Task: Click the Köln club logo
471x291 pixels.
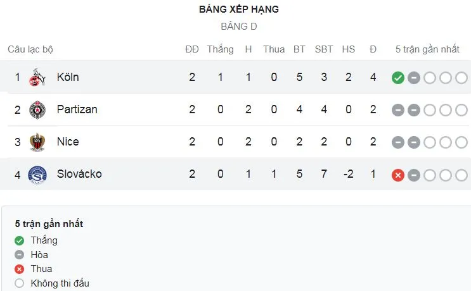Action: tap(36, 78)
